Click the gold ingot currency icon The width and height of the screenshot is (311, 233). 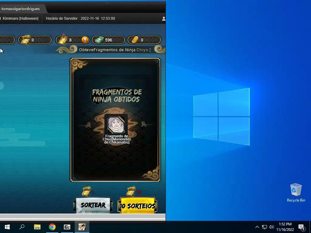(x=135, y=40)
